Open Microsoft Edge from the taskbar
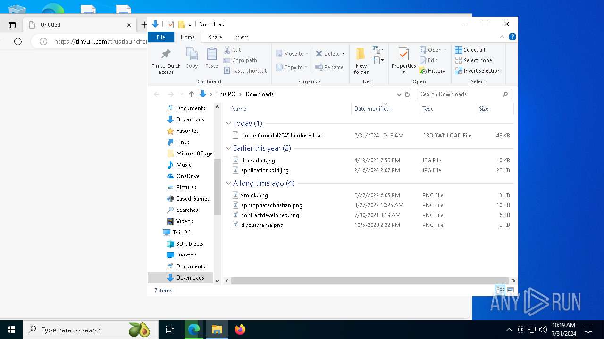This screenshot has height=339, width=604. (194, 330)
